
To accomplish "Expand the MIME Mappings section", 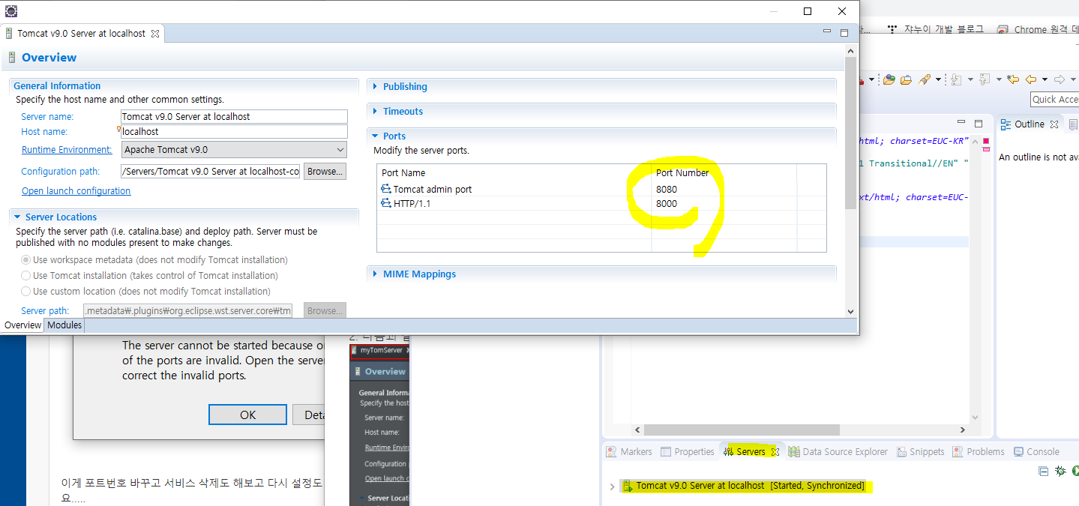I will pyautogui.click(x=376, y=274).
